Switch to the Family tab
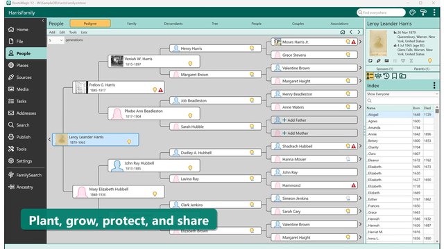 pos(132,24)
